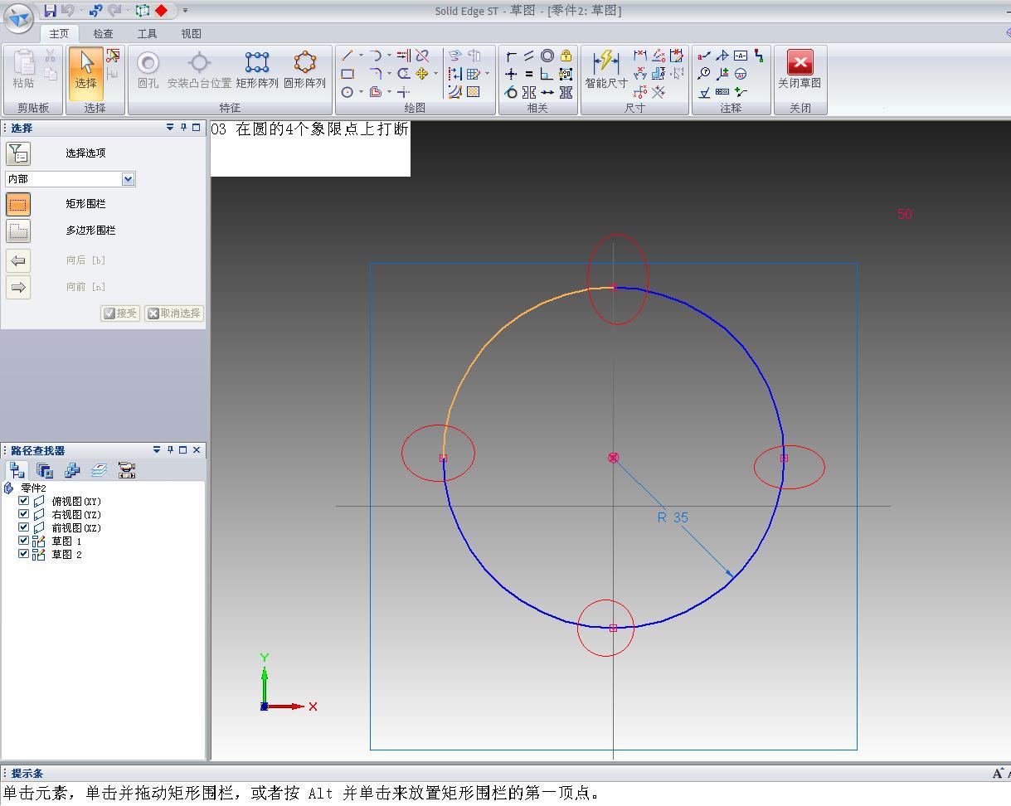Click the red diamond quick-access icon
This screenshot has width=1011, height=806.
[x=161, y=10]
